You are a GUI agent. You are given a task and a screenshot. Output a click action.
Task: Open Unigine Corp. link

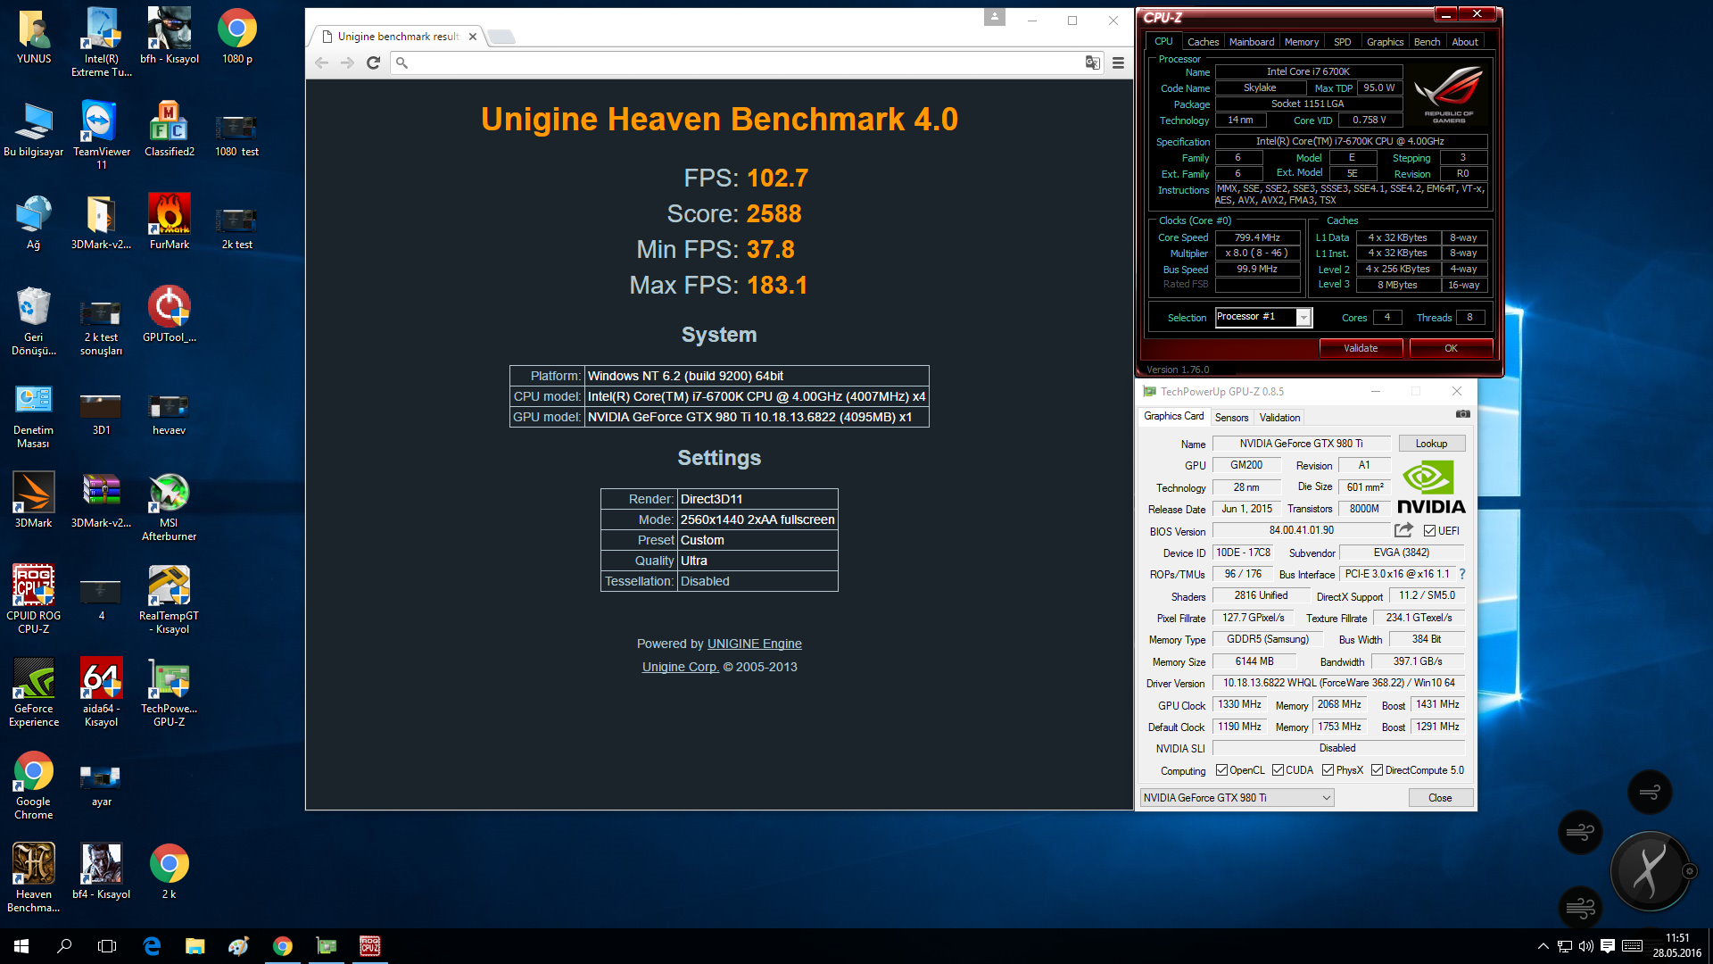click(680, 667)
